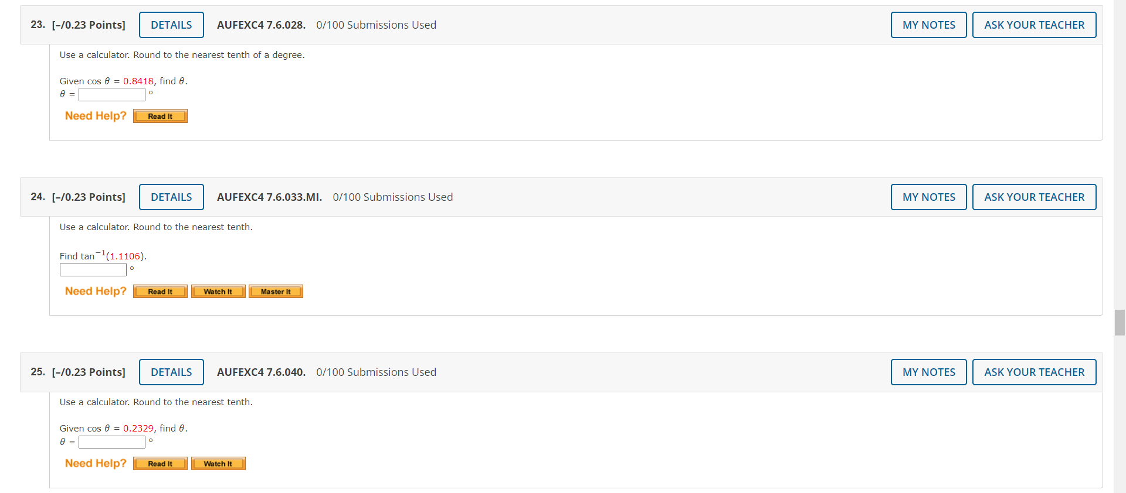Click Watch It for question 25
The image size is (1126, 493).
tap(218, 463)
